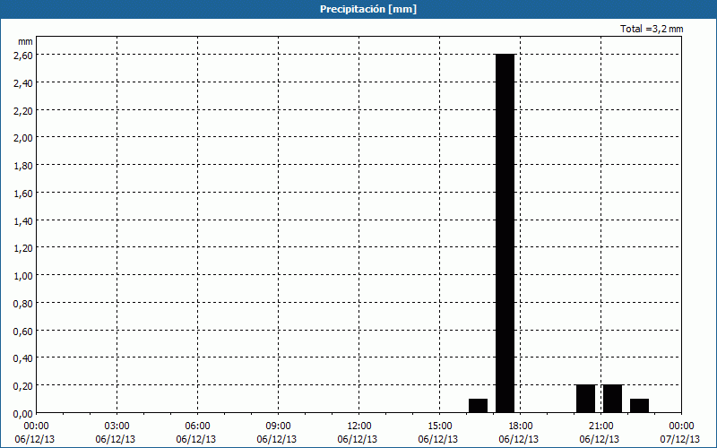Click the 2,60 y-axis value
The height and width of the screenshot is (448, 717).
click(x=23, y=55)
